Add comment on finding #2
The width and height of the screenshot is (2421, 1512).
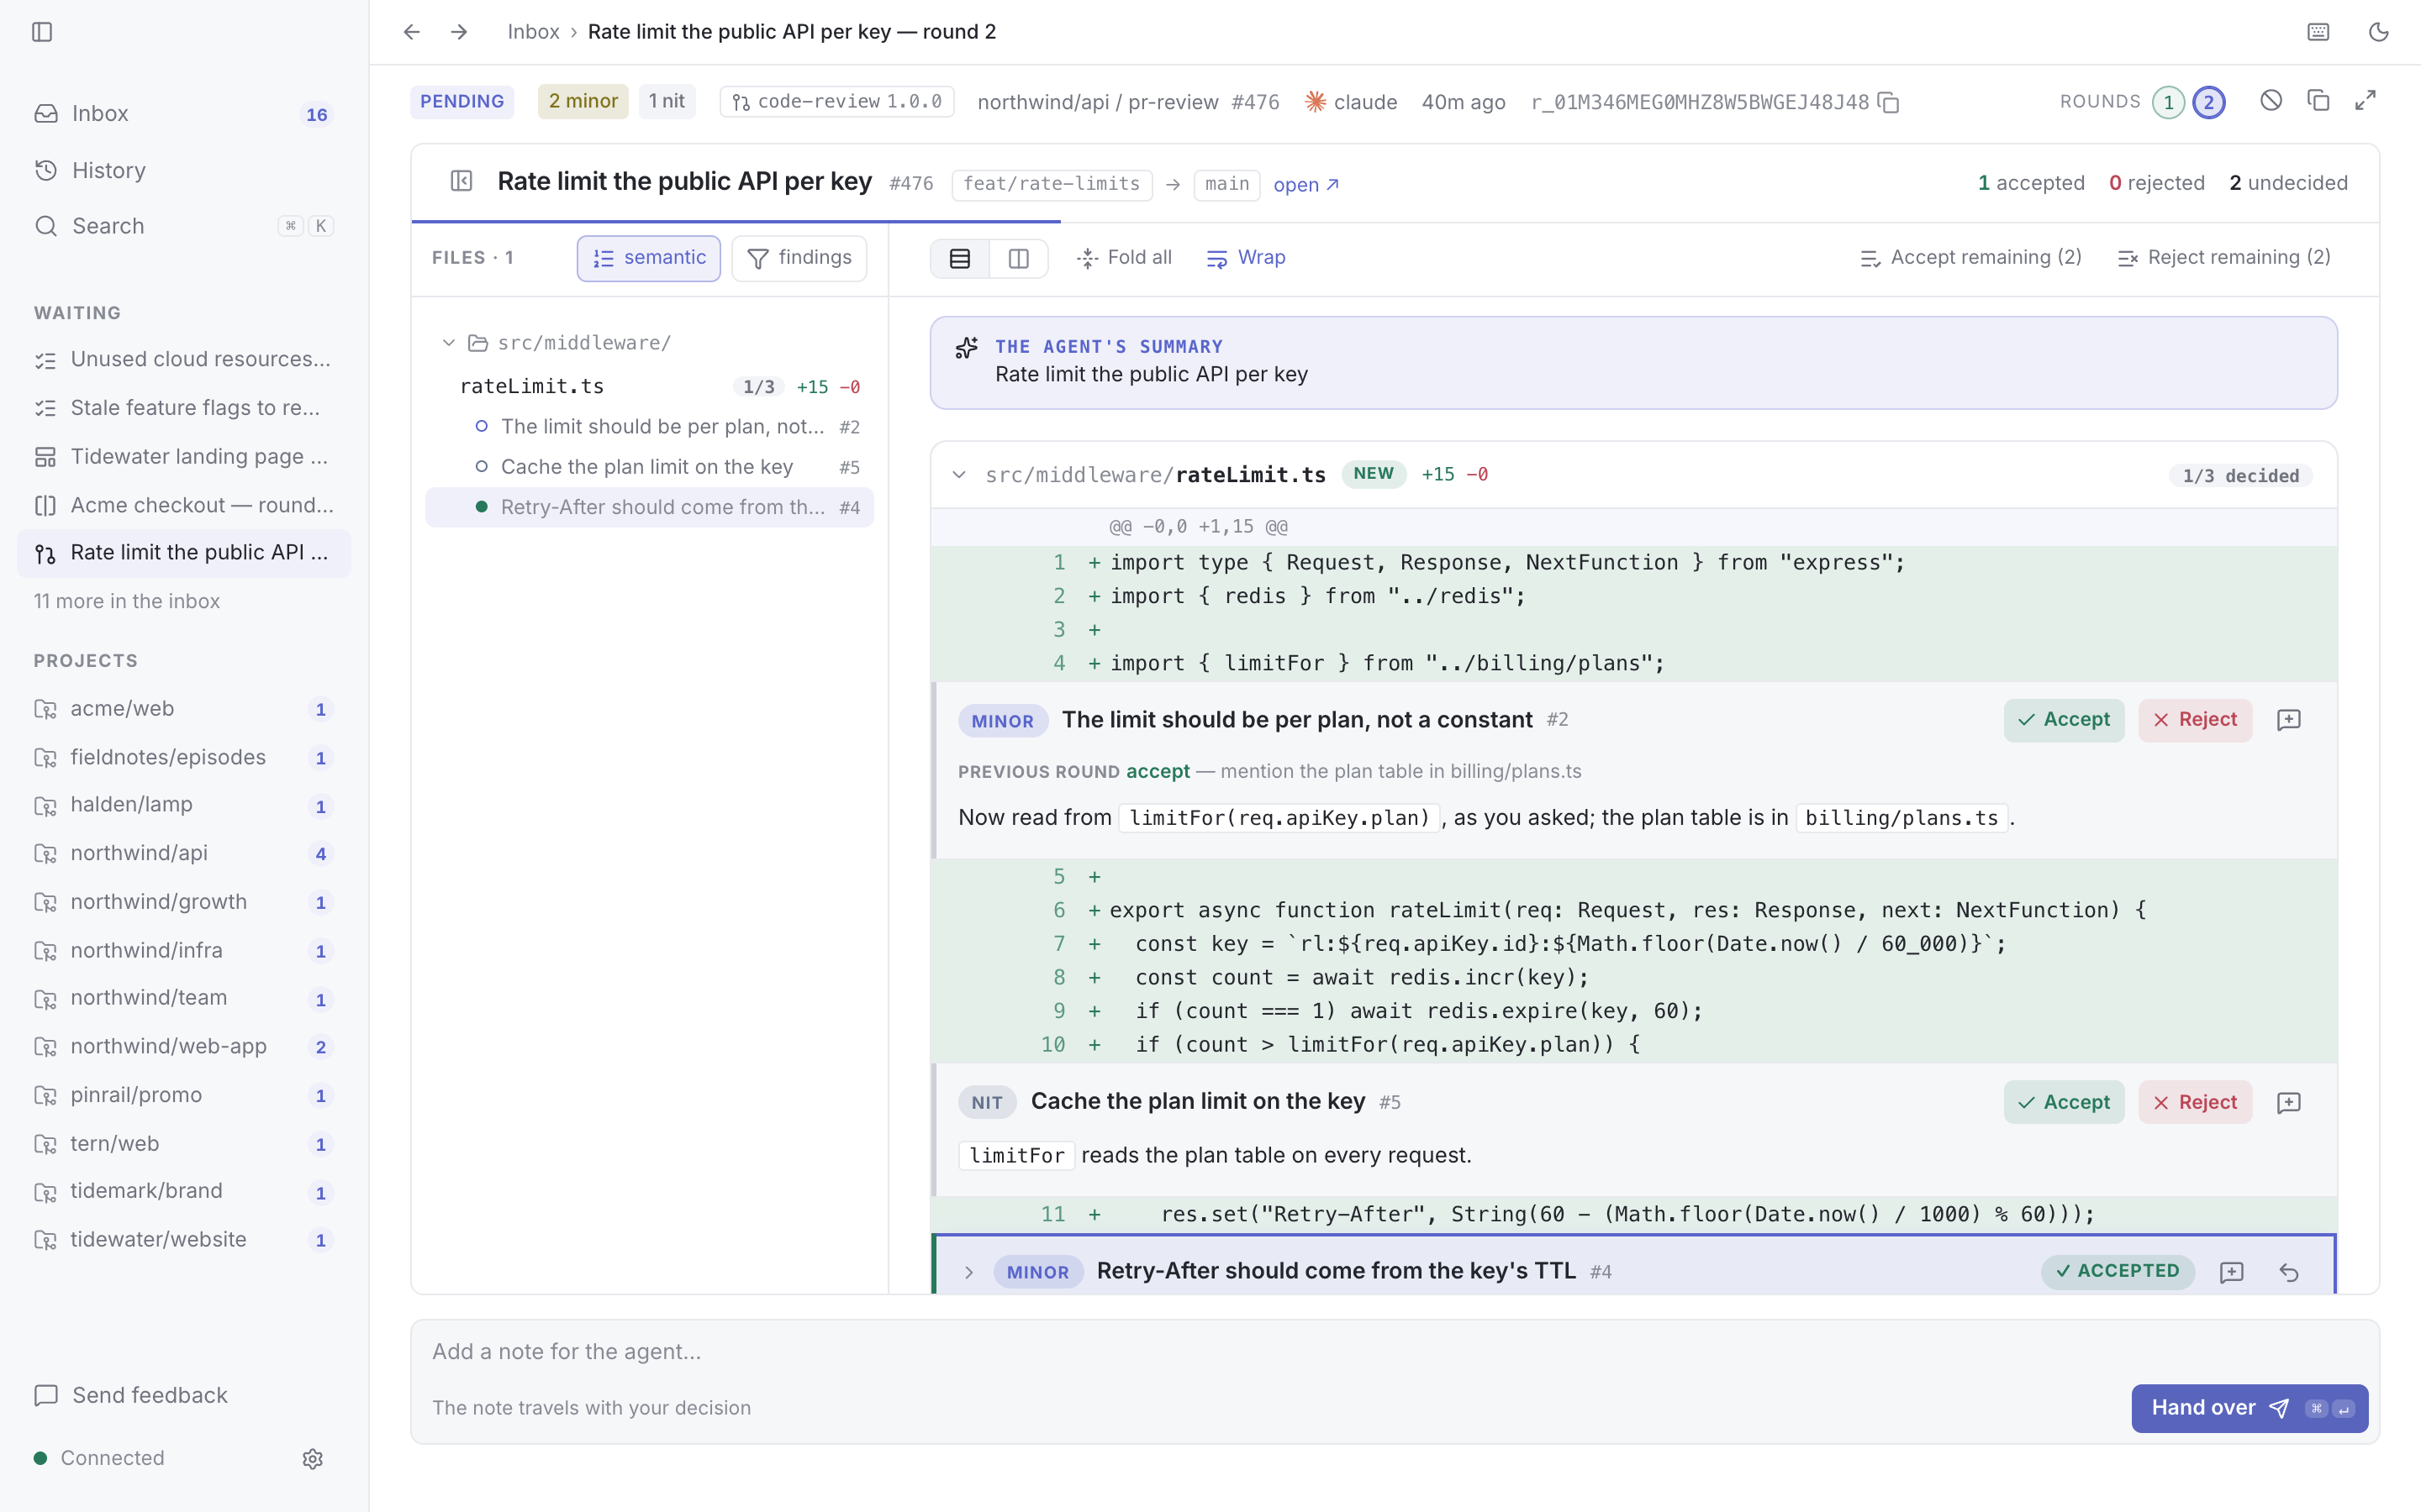[2289, 720]
